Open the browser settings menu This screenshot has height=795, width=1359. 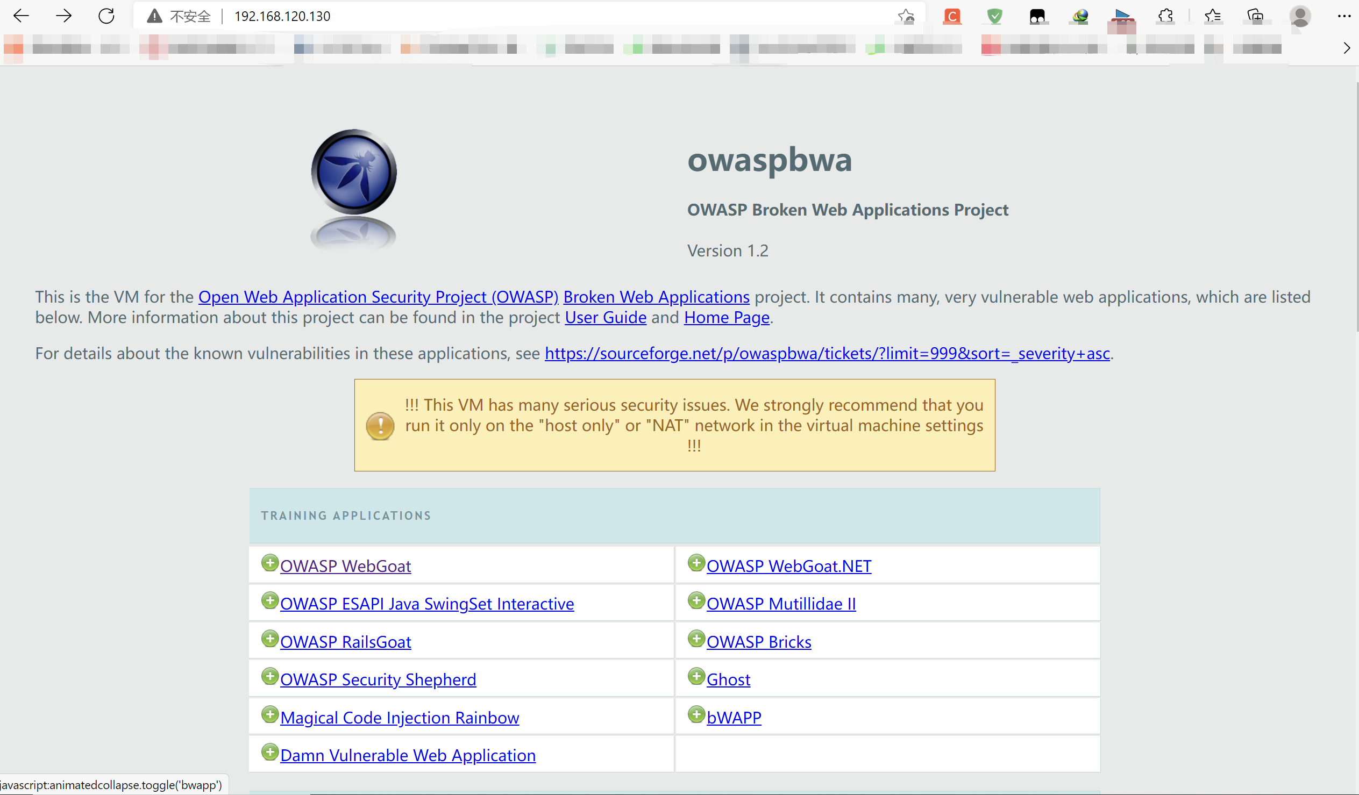(x=1343, y=16)
